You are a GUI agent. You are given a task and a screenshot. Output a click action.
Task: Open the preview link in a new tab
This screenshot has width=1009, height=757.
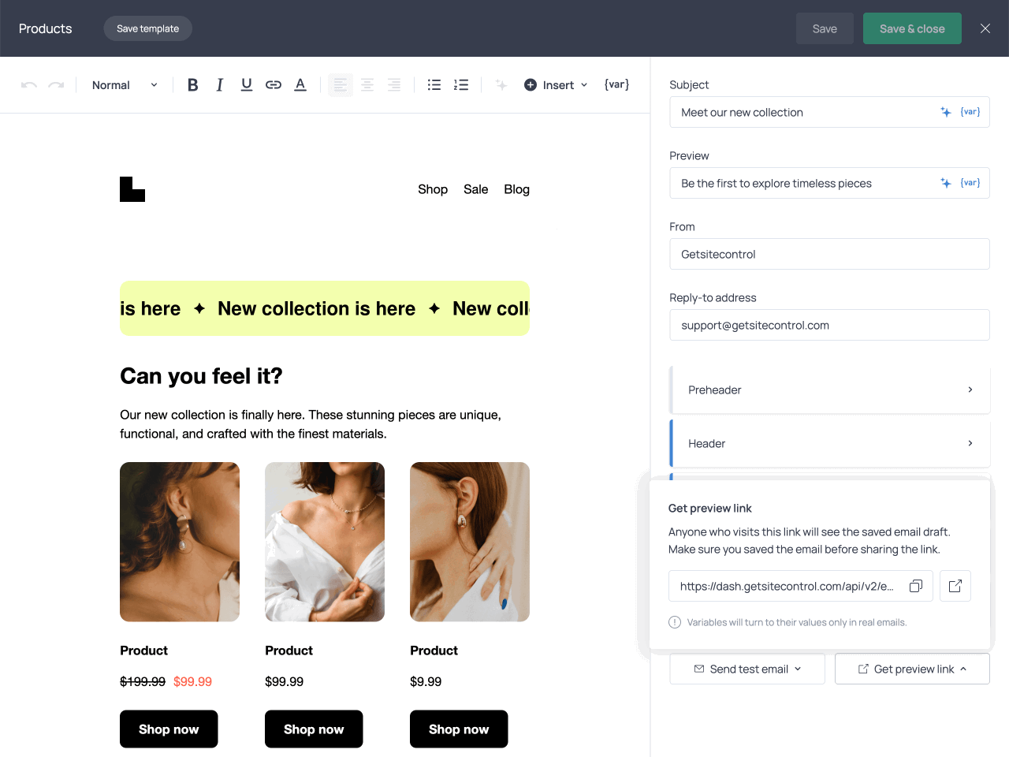coord(955,586)
